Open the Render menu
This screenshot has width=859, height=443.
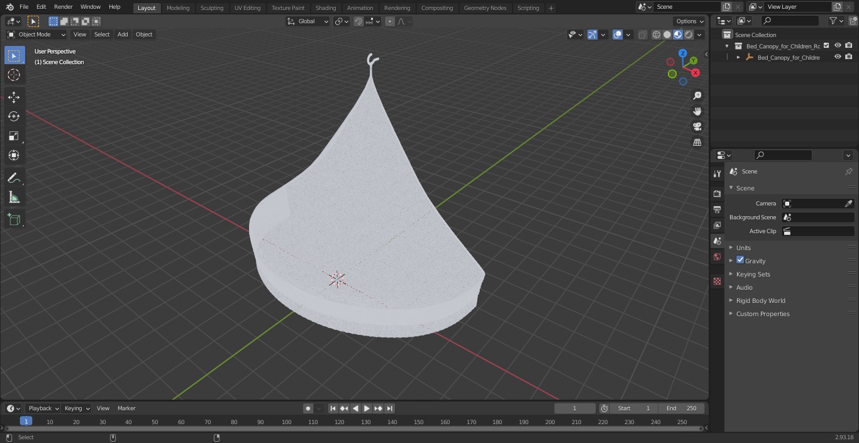63,7
